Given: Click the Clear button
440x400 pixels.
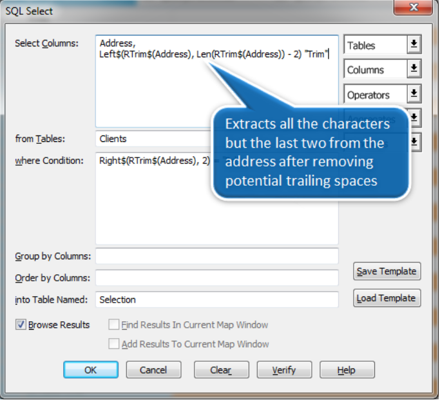Looking at the screenshot, I should tap(220, 370).
